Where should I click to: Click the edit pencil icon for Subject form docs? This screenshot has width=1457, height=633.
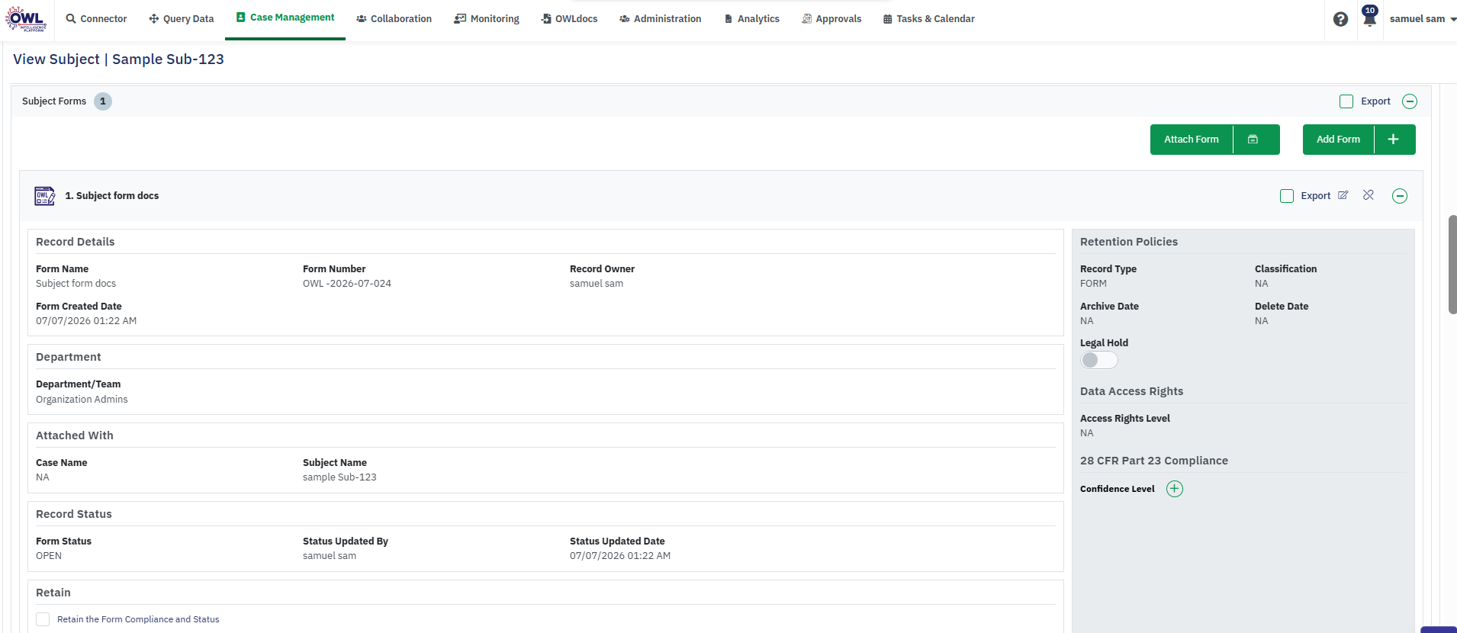point(1343,195)
